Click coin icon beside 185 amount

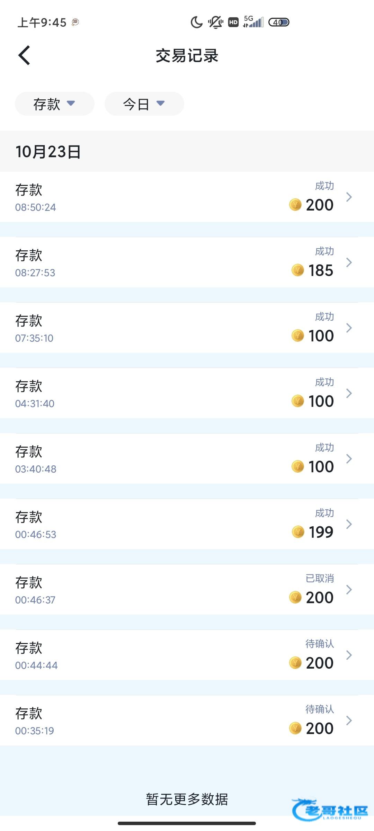297,270
